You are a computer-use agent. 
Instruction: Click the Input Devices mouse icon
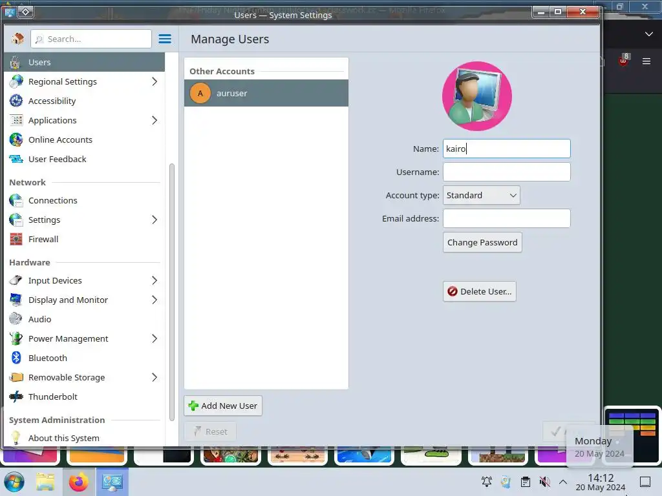pos(16,280)
